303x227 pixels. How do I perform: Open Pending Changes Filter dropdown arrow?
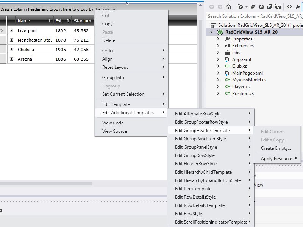click(x=247, y=7)
